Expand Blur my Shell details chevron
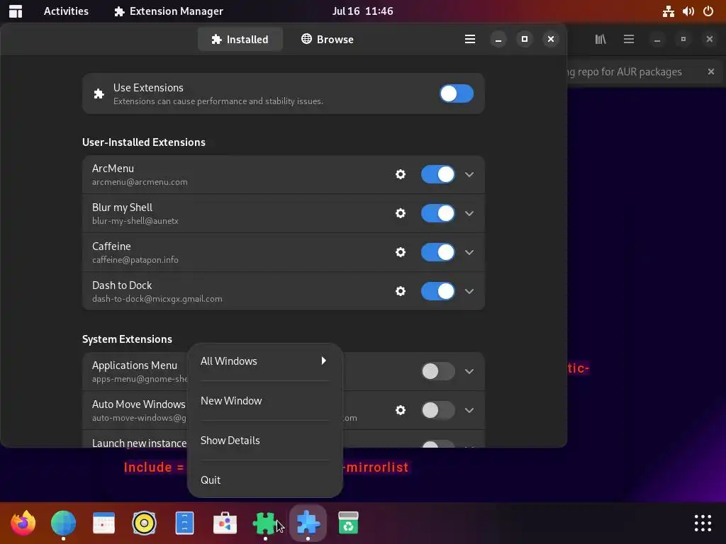726x544 pixels. tap(469, 213)
